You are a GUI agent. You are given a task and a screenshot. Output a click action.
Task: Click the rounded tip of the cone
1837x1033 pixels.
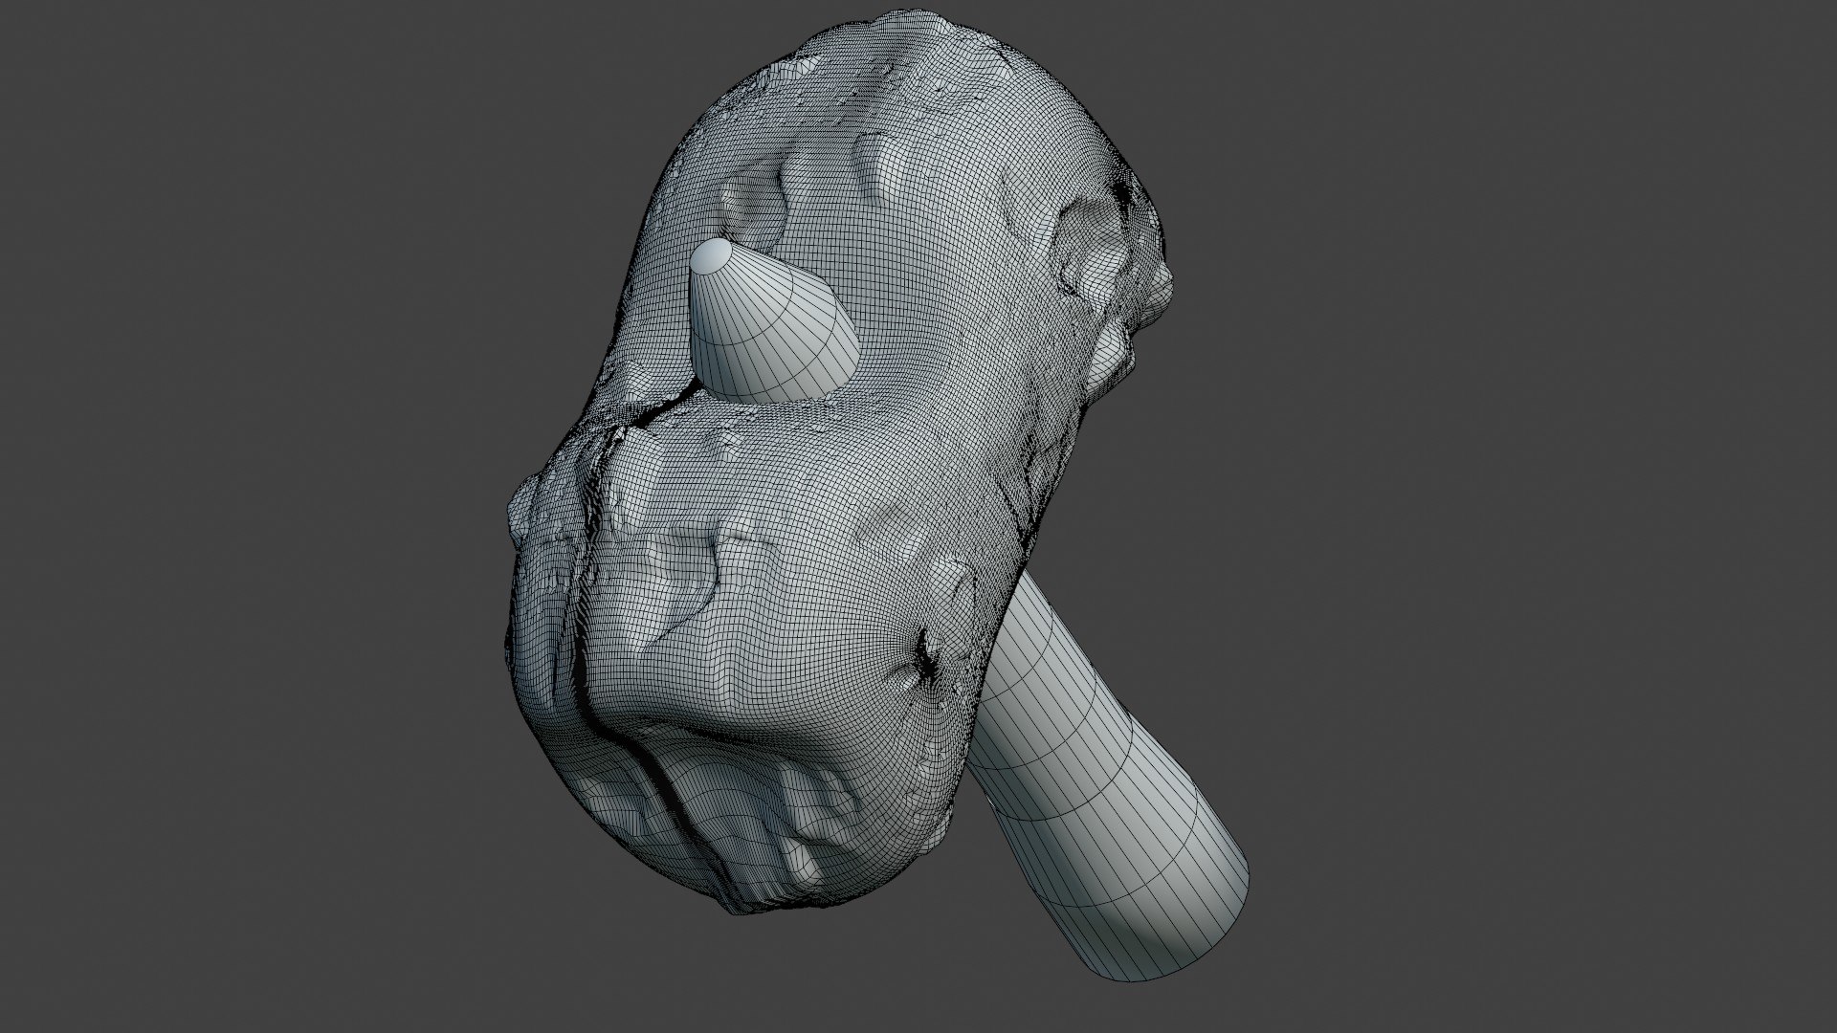(712, 256)
